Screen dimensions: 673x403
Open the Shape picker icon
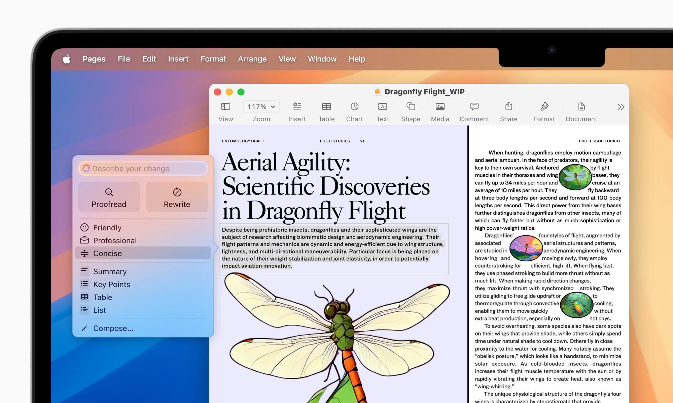click(x=411, y=106)
